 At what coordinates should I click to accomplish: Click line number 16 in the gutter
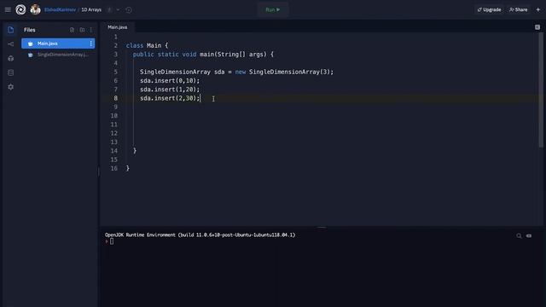(x=113, y=169)
